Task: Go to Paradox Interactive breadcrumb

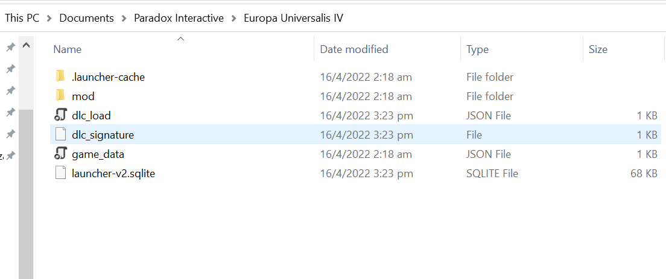Action: coord(179,18)
